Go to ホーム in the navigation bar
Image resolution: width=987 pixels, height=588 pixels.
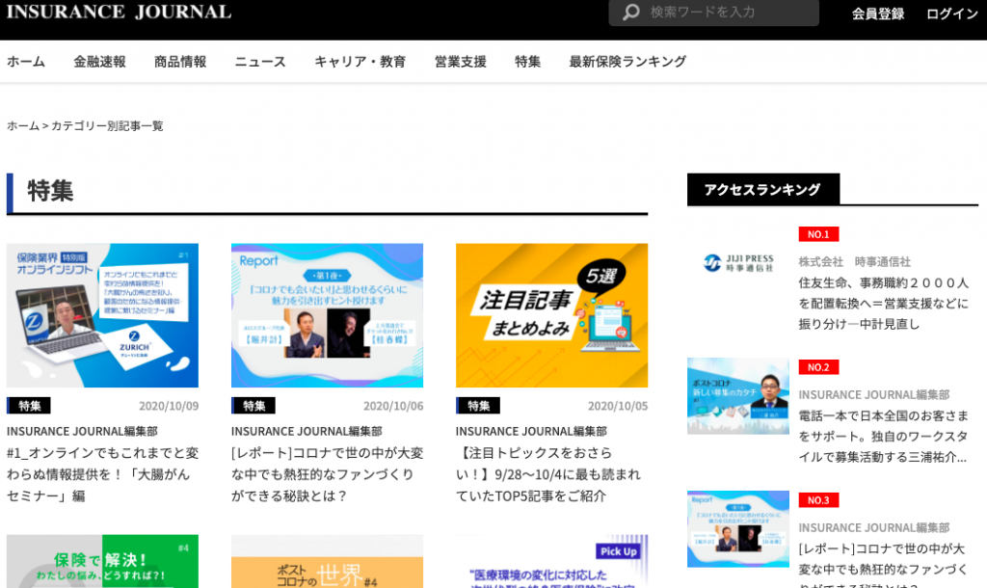click(26, 62)
